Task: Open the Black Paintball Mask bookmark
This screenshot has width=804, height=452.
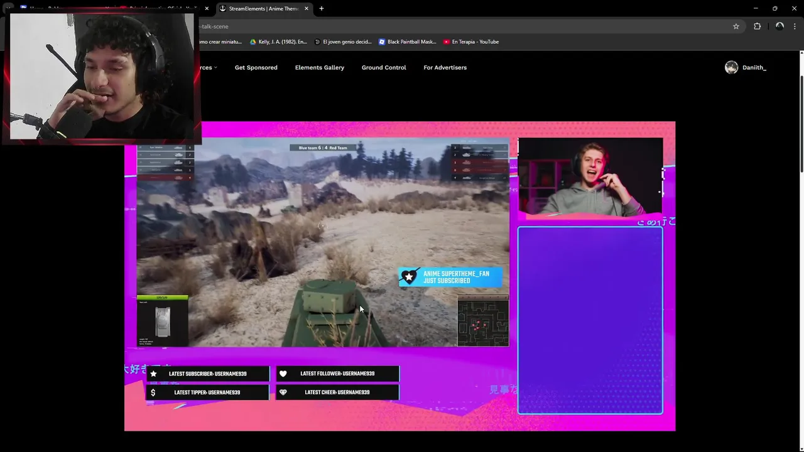Action: 407,42
